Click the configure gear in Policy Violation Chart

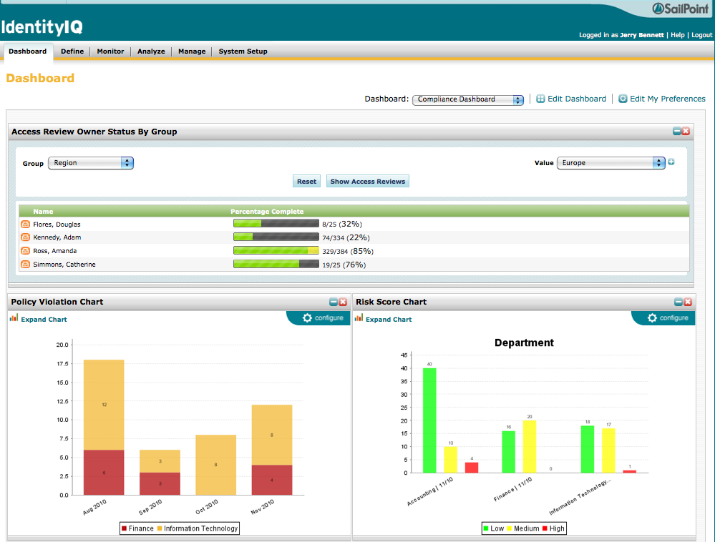click(307, 318)
